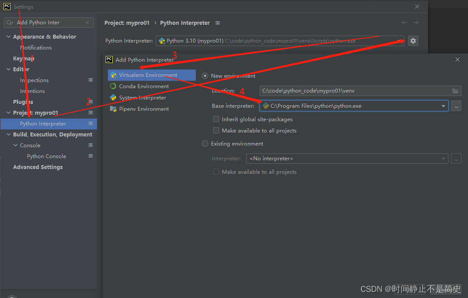468x298 pixels.
Task: Select Conda Environment type
Action: (152, 86)
